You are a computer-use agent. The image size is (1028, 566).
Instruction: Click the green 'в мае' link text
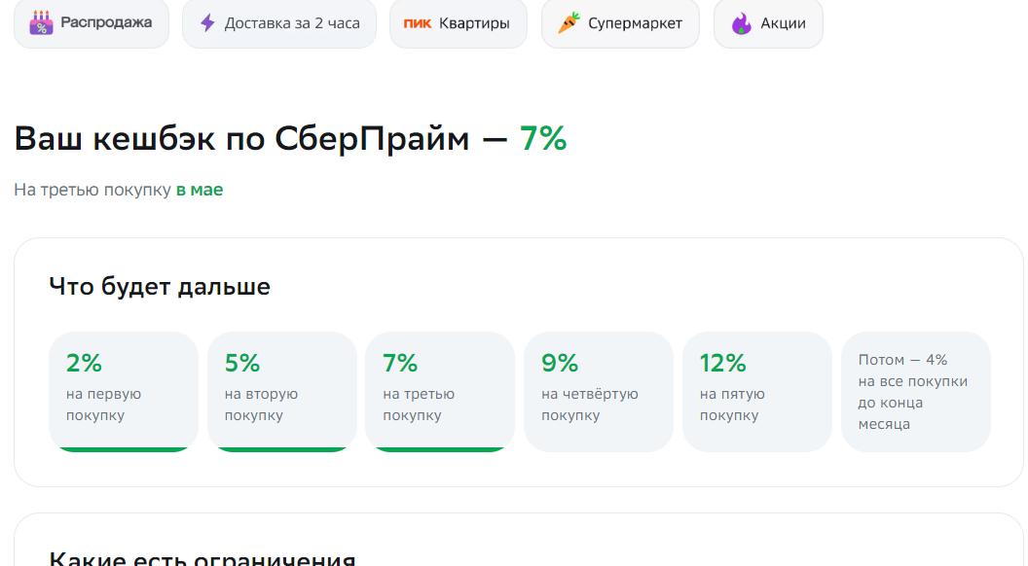pyautogui.click(x=200, y=190)
